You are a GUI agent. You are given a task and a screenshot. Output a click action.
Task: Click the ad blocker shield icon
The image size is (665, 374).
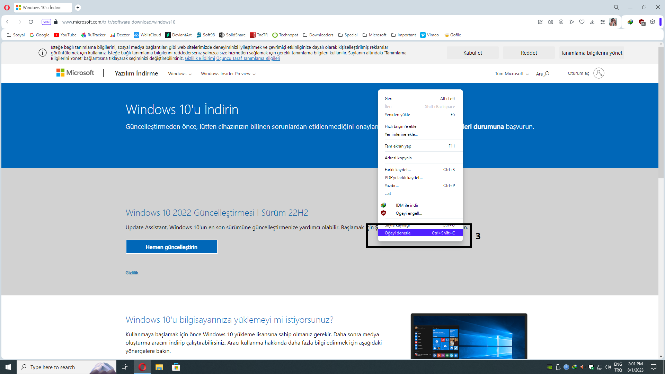pyautogui.click(x=561, y=22)
